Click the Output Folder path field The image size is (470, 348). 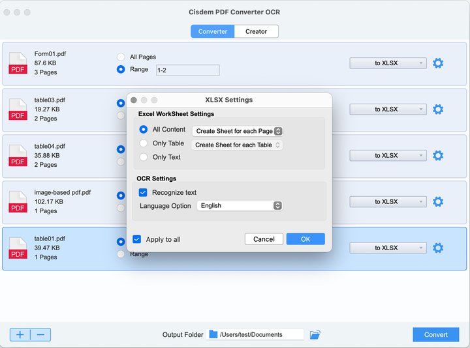(255, 334)
